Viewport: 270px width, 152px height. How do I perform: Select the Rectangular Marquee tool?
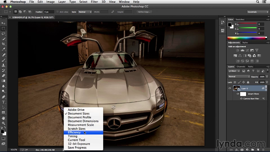point(3,28)
